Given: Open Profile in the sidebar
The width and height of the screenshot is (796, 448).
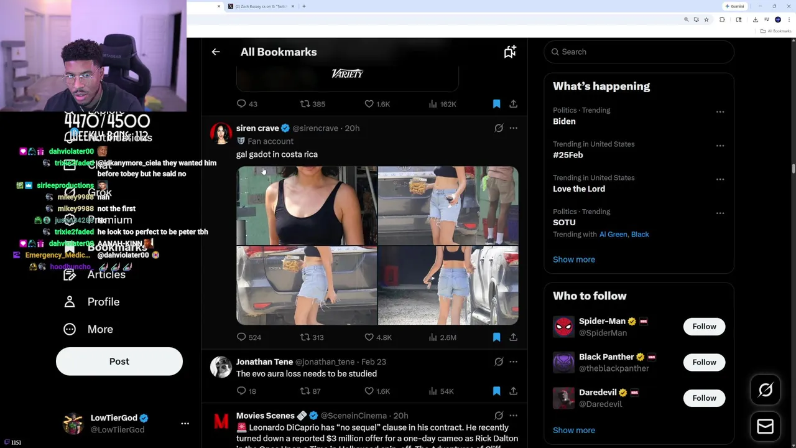Looking at the screenshot, I should [92, 302].
